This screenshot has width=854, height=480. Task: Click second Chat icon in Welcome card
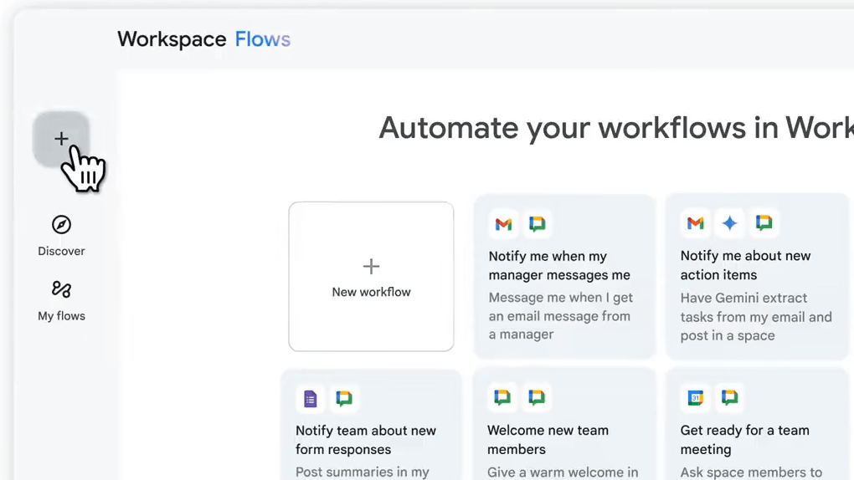(537, 398)
